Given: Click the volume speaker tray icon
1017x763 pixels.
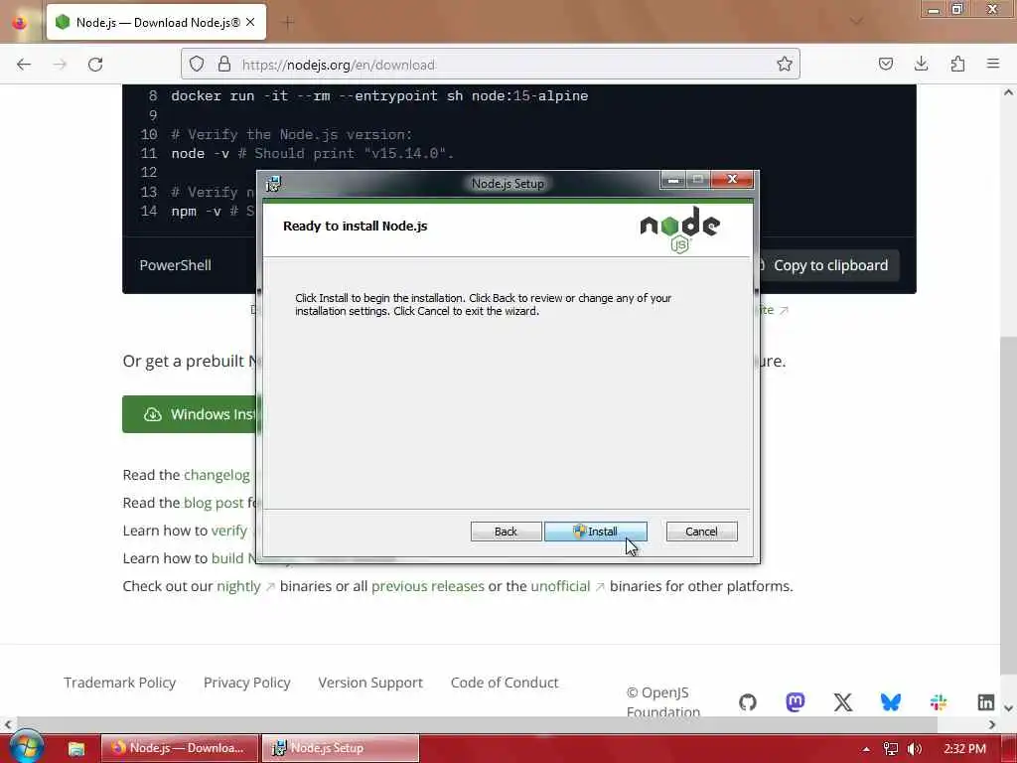Looking at the screenshot, I should (x=914, y=749).
